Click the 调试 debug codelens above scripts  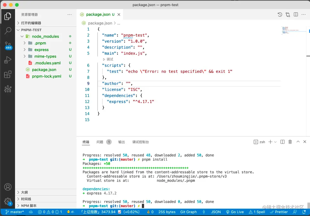[x=108, y=59]
